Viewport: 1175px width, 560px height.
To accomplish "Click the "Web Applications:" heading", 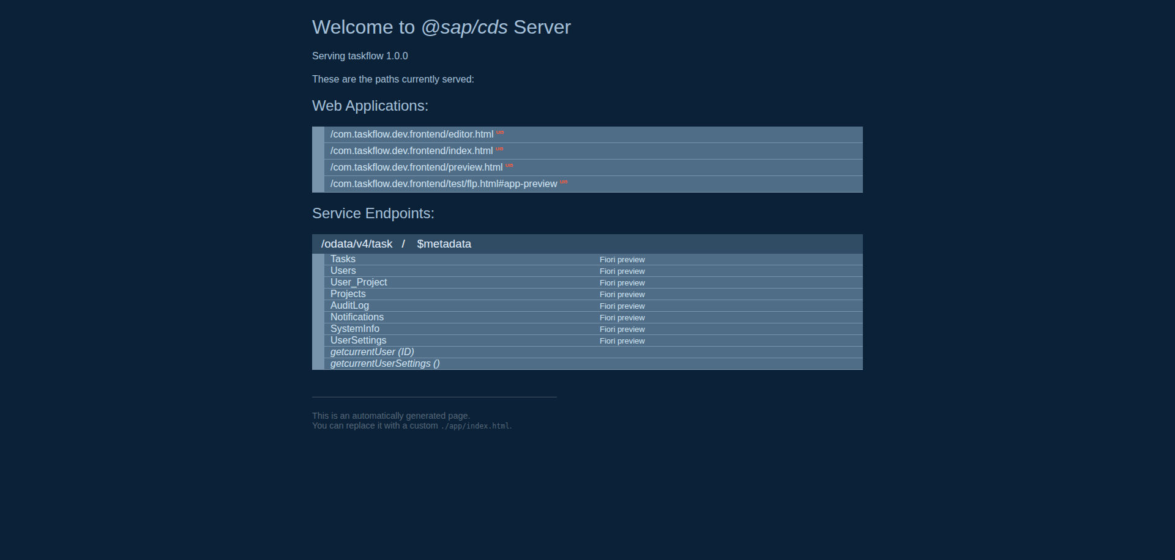I will [x=370, y=106].
